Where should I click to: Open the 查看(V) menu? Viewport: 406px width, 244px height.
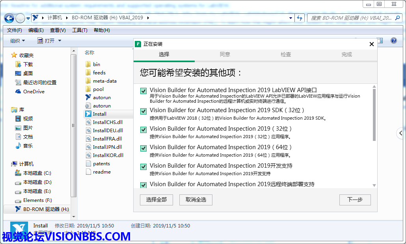click(58, 30)
